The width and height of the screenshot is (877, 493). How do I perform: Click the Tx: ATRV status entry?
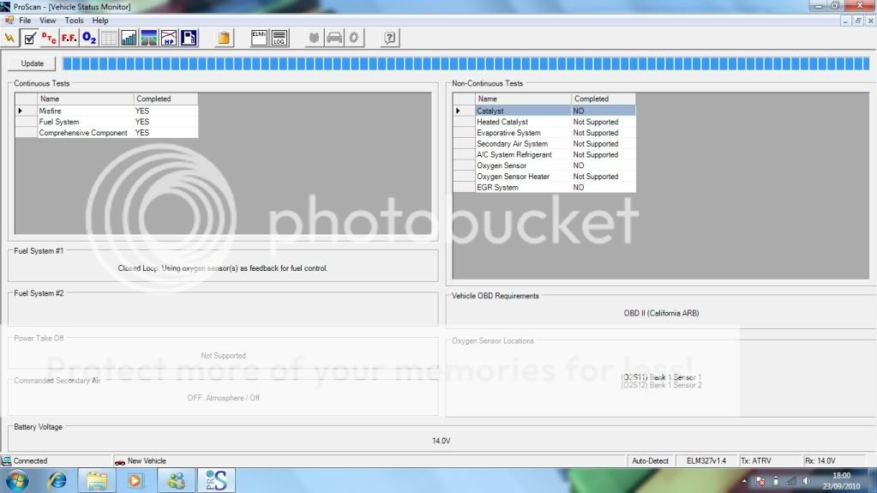point(755,461)
